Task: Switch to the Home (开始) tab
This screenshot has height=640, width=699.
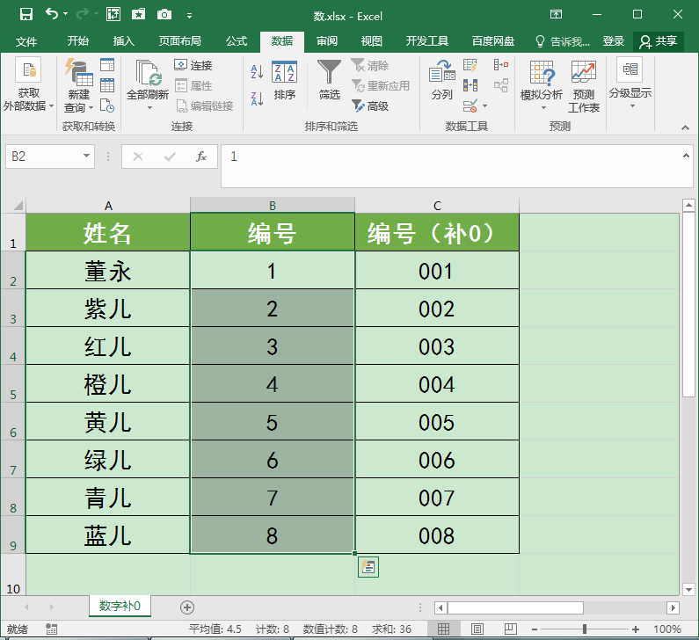Action: (x=78, y=41)
